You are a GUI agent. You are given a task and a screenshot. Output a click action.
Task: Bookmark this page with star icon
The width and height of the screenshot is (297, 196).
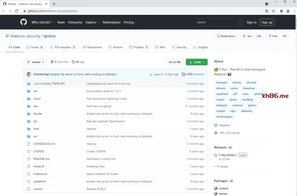(273, 11)
